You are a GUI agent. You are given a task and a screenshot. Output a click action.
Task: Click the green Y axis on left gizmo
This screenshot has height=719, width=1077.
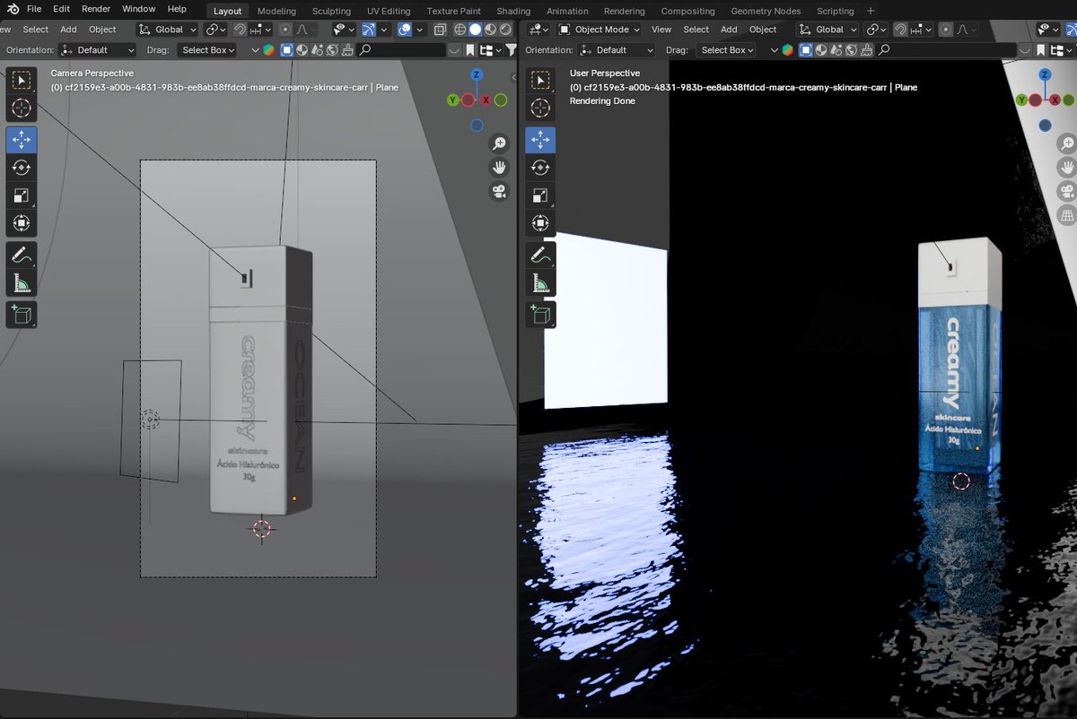pos(452,100)
